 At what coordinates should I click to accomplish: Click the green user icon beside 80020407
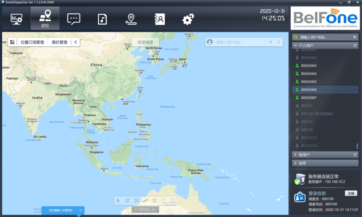297,97
